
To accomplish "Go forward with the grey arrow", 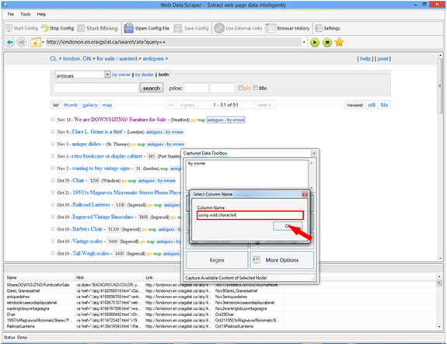I will [x=22, y=43].
